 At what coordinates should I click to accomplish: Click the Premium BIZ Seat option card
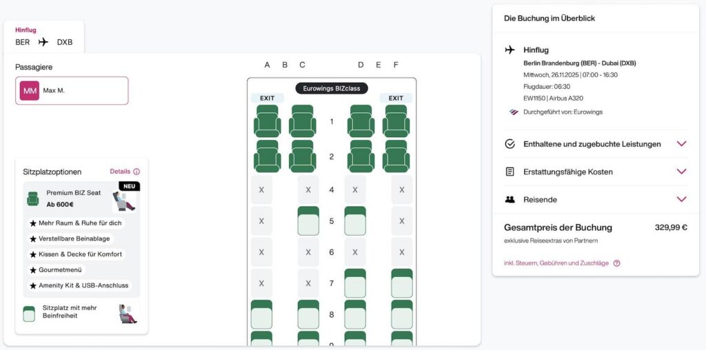point(81,239)
